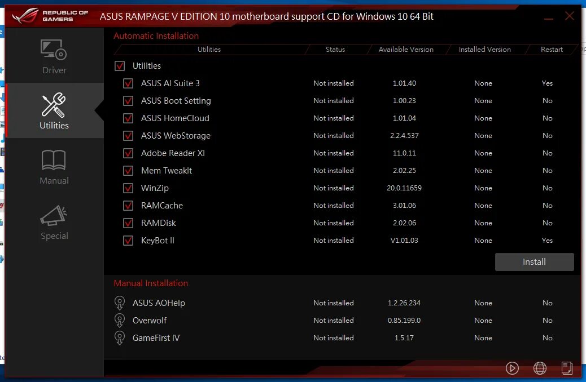Click the Install button
This screenshot has width=586, height=382.
click(535, 262)
